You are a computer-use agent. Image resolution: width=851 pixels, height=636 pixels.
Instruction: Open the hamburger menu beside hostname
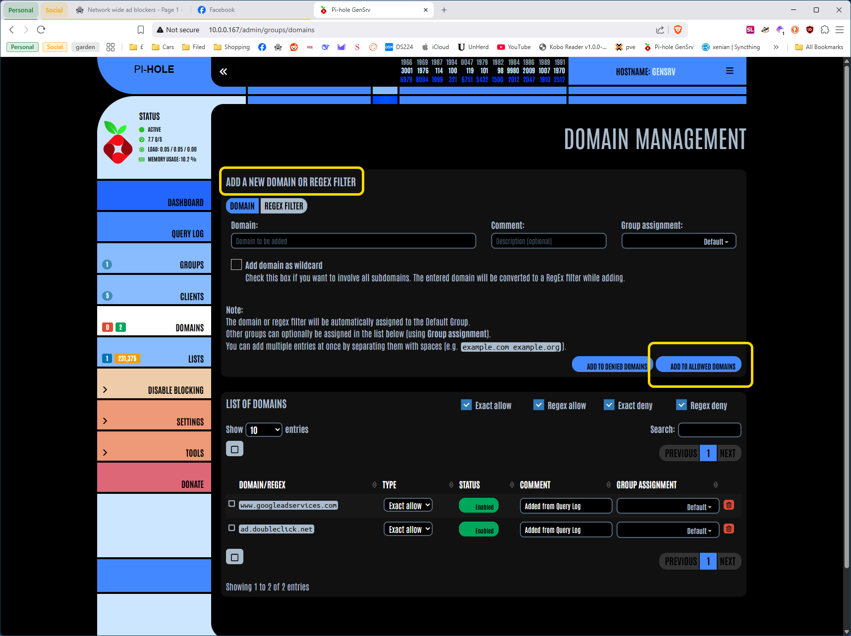pyautogui.click(x=730, y=71)
